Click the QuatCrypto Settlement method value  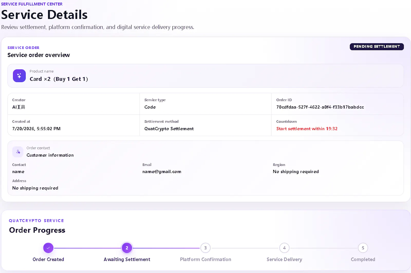[169, 129]
